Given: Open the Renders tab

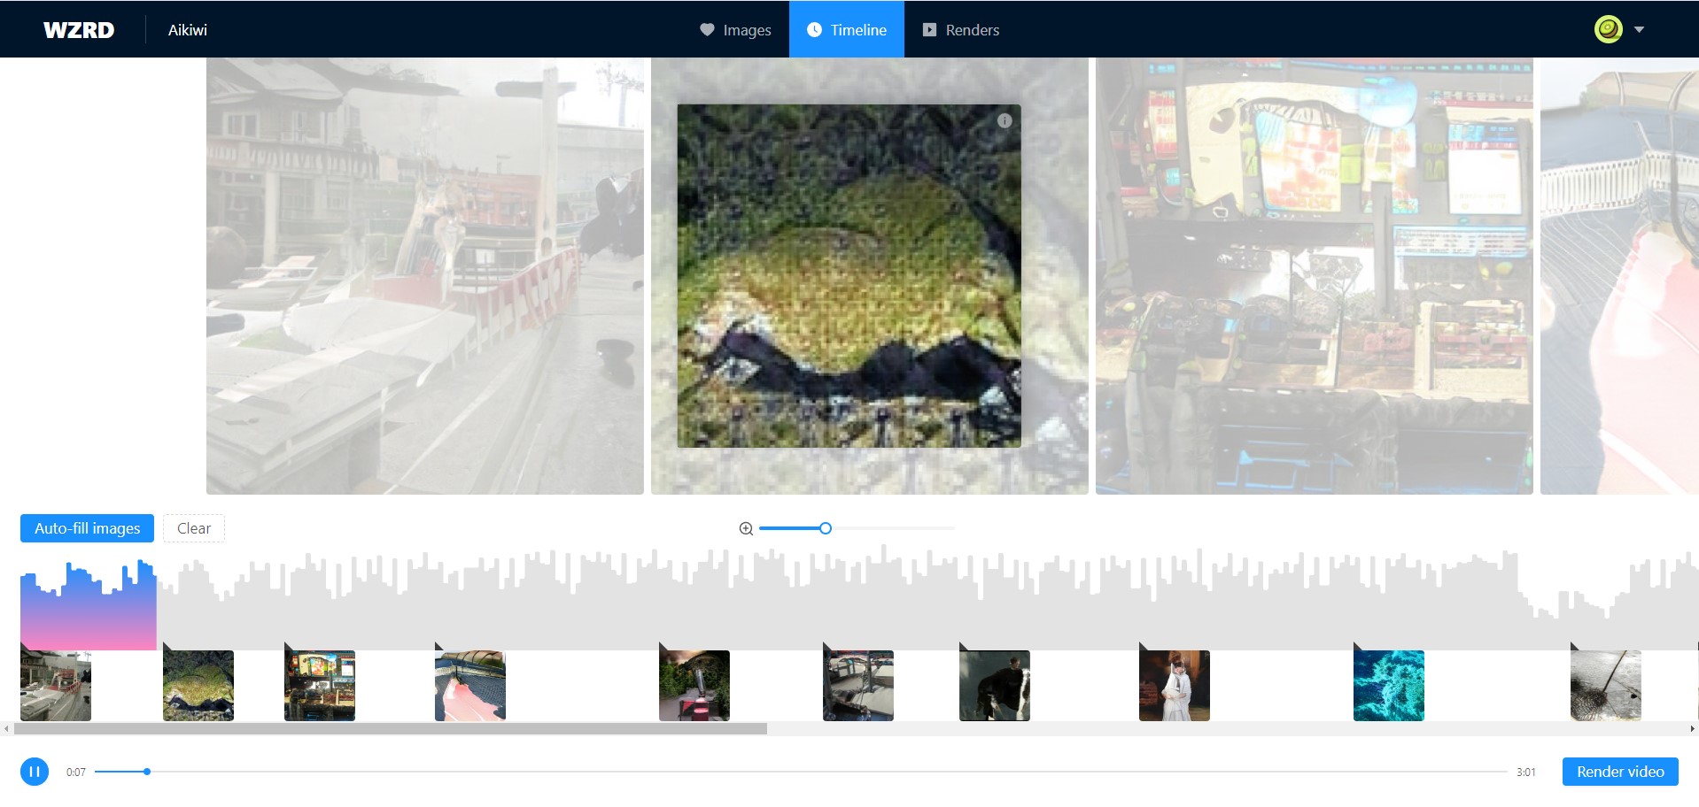Looking at the screenshot, I should tap(961, 30).
